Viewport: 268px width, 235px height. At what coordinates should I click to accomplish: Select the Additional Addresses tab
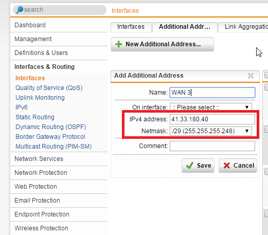pyautogui.click(x=185, y=27)
